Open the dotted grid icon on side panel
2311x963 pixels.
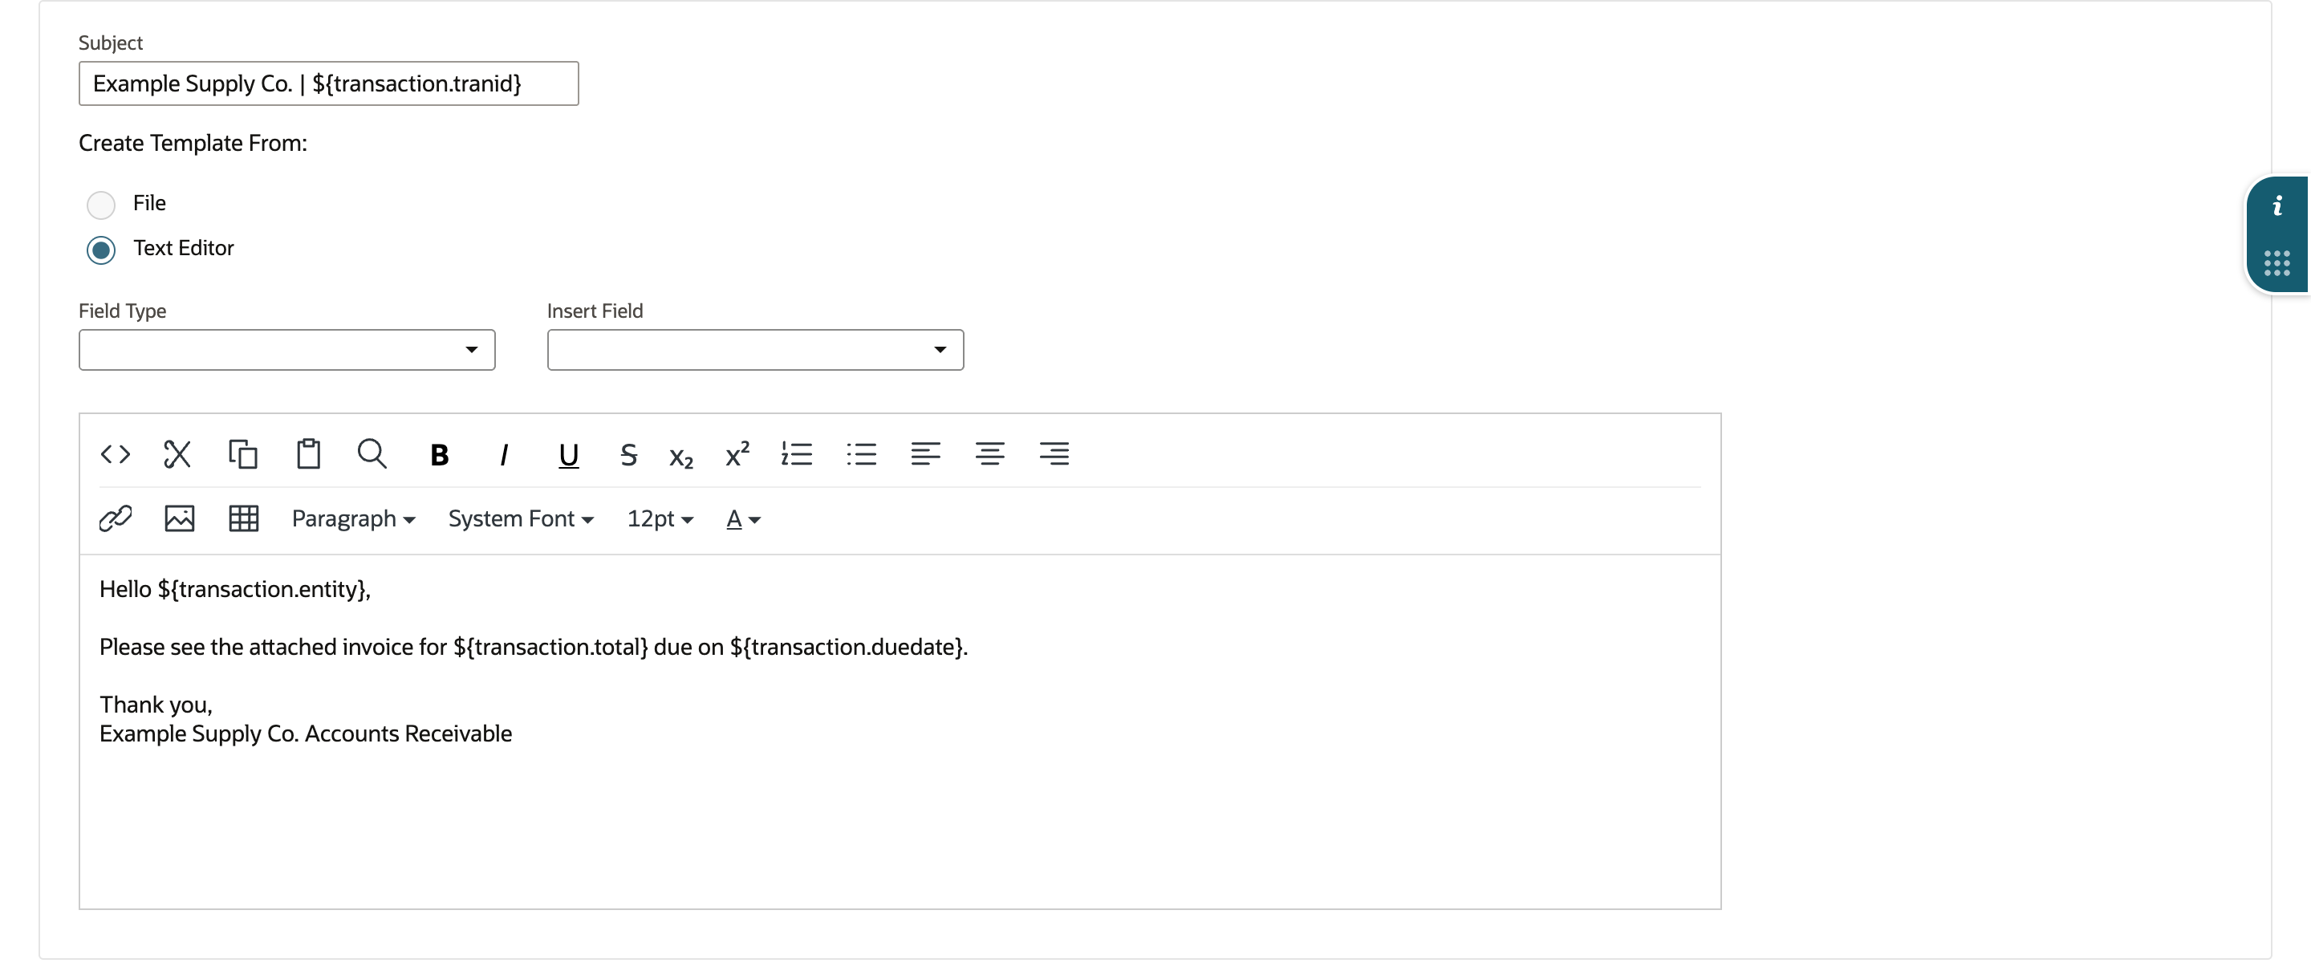[2277, 263]
